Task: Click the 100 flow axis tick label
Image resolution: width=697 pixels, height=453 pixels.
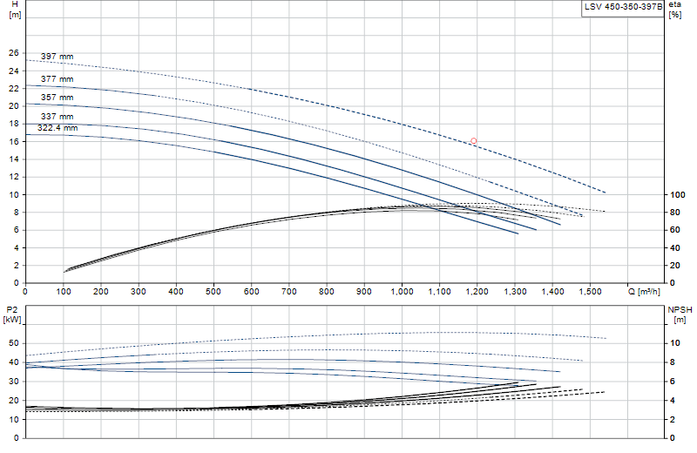Action: click(x=63, y=292)
